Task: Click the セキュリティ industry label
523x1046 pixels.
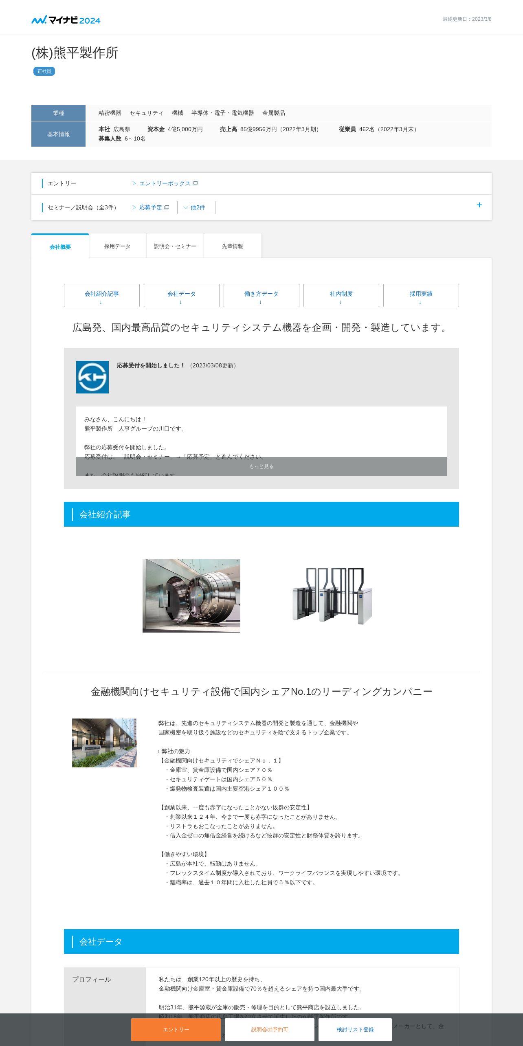Action: (x=147, y=113)
